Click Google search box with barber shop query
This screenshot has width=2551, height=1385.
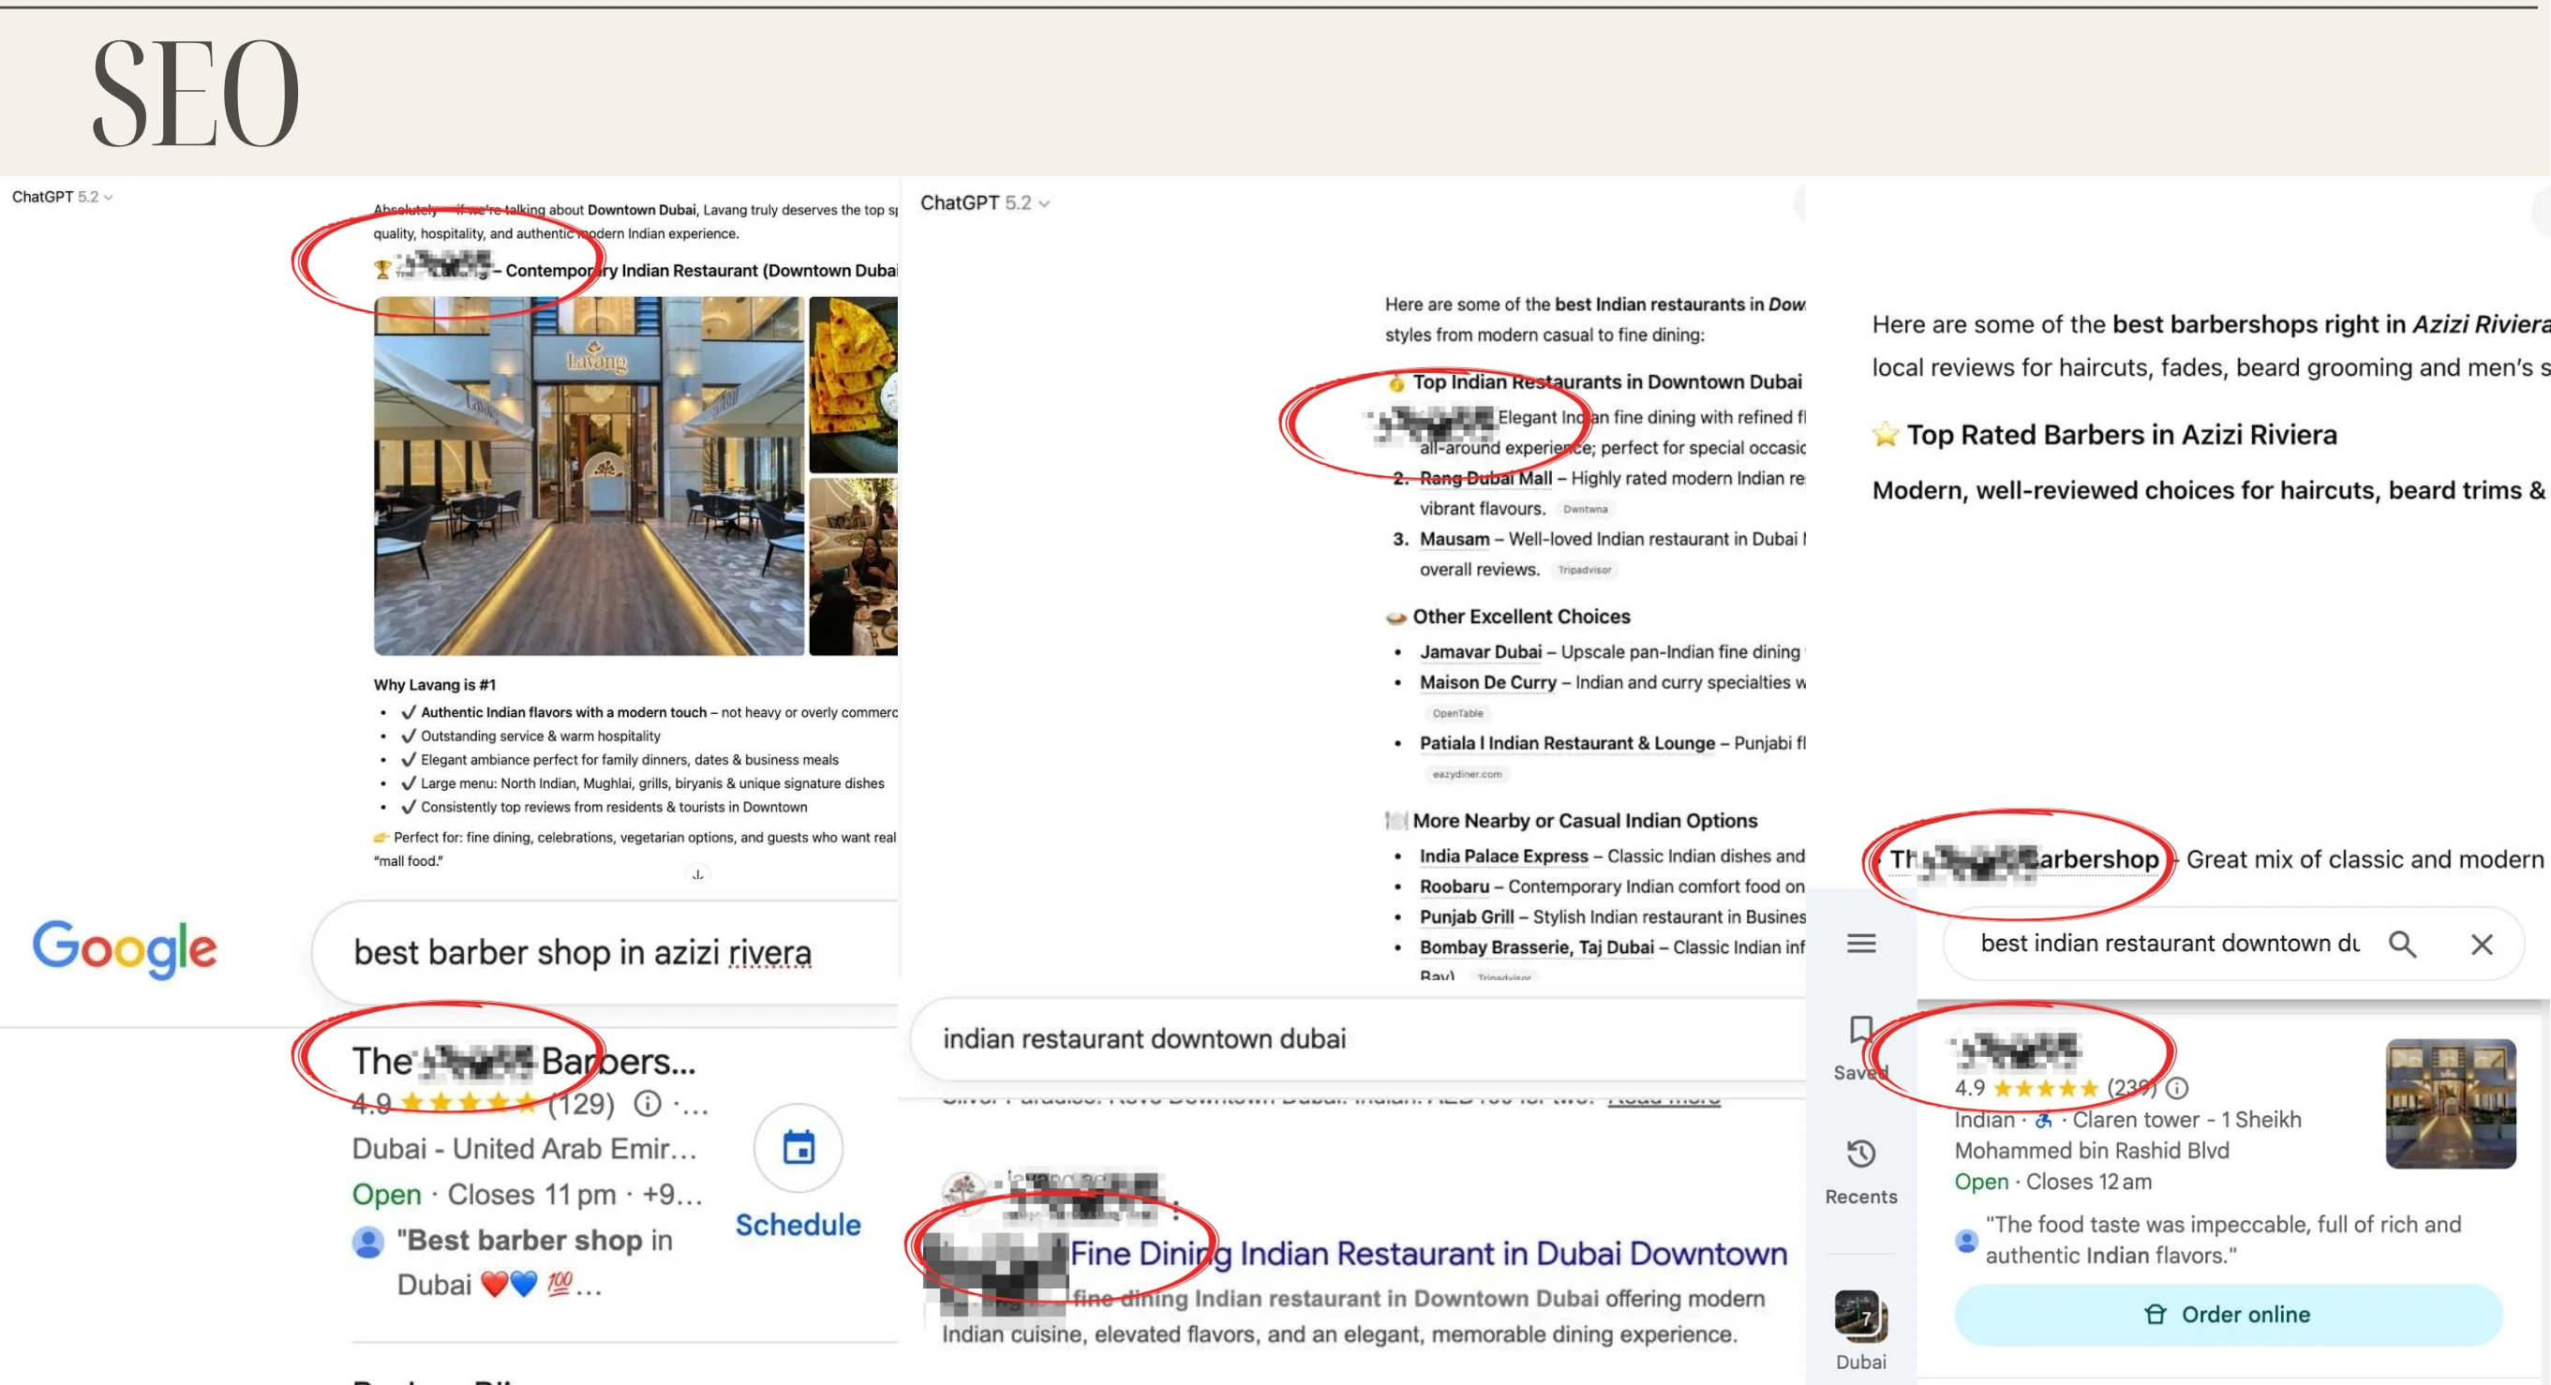(x=606, y=952)
